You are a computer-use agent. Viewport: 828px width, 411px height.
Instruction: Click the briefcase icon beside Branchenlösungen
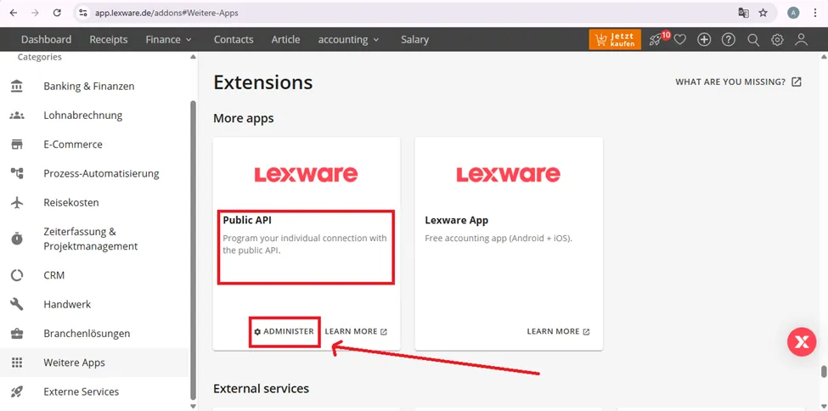click(x=17, y=334)
